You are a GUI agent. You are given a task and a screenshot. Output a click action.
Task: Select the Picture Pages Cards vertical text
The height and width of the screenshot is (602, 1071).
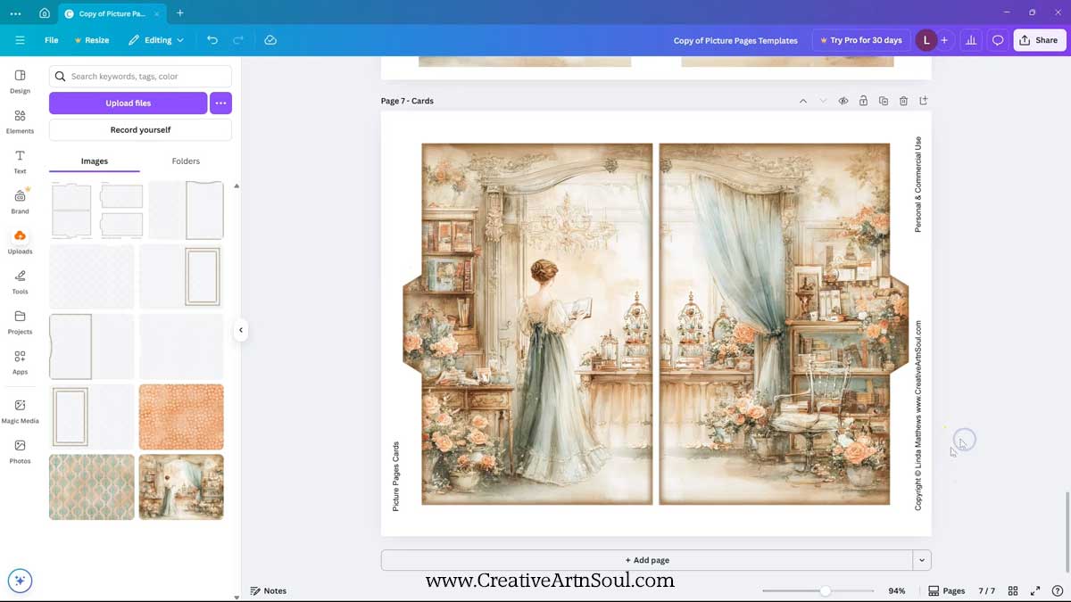(x=396, y=476)
